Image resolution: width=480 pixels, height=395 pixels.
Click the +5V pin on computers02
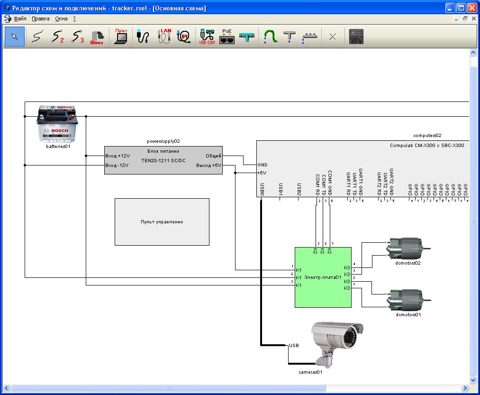(262, 173)
